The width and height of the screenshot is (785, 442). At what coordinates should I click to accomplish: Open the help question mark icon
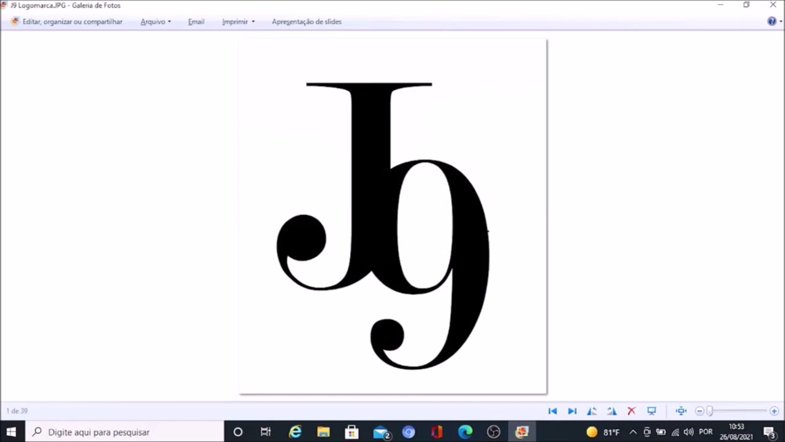(x=772, y=21)
